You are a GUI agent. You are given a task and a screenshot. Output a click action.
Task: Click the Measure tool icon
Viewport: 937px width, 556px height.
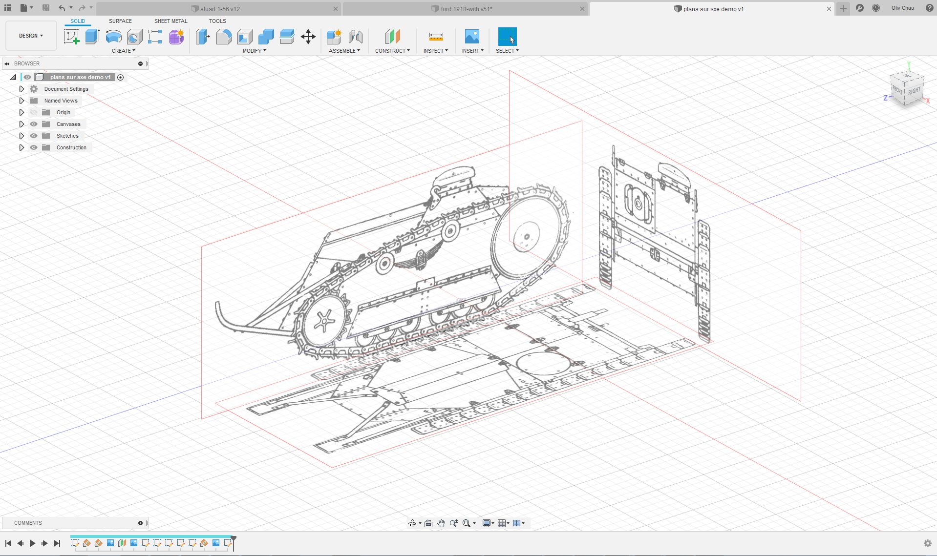pyautogui.click(x=436, y=37)
